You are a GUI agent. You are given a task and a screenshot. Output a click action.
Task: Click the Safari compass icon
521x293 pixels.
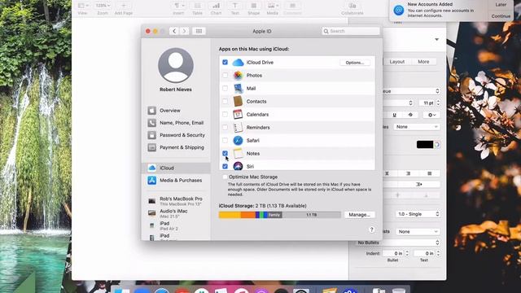point(238,141)
